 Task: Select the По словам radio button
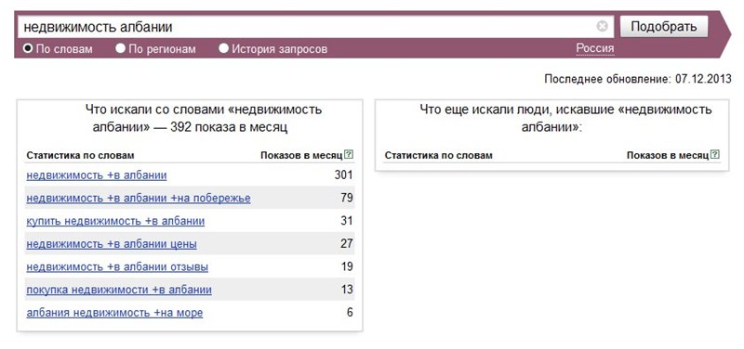point(28,48)
